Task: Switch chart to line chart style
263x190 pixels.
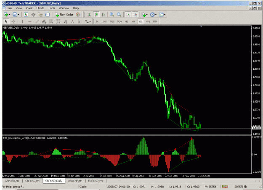Action: point(104,15)
